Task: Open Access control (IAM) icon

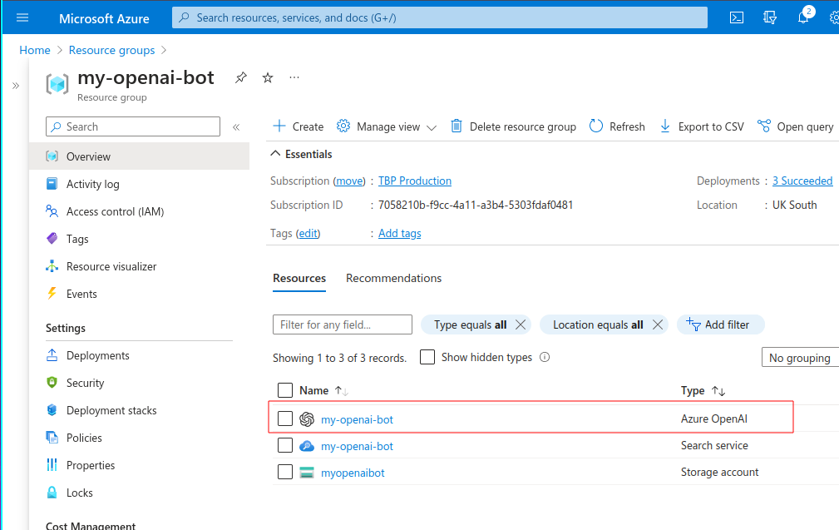Action: coord(52,211)
